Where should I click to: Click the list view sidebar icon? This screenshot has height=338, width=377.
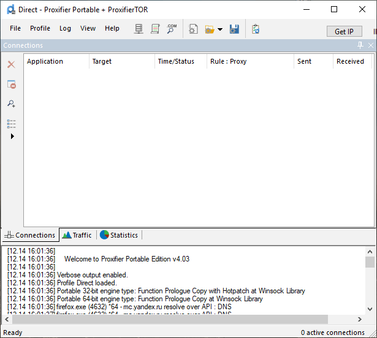pyautogui.click(x=11, y=124)
